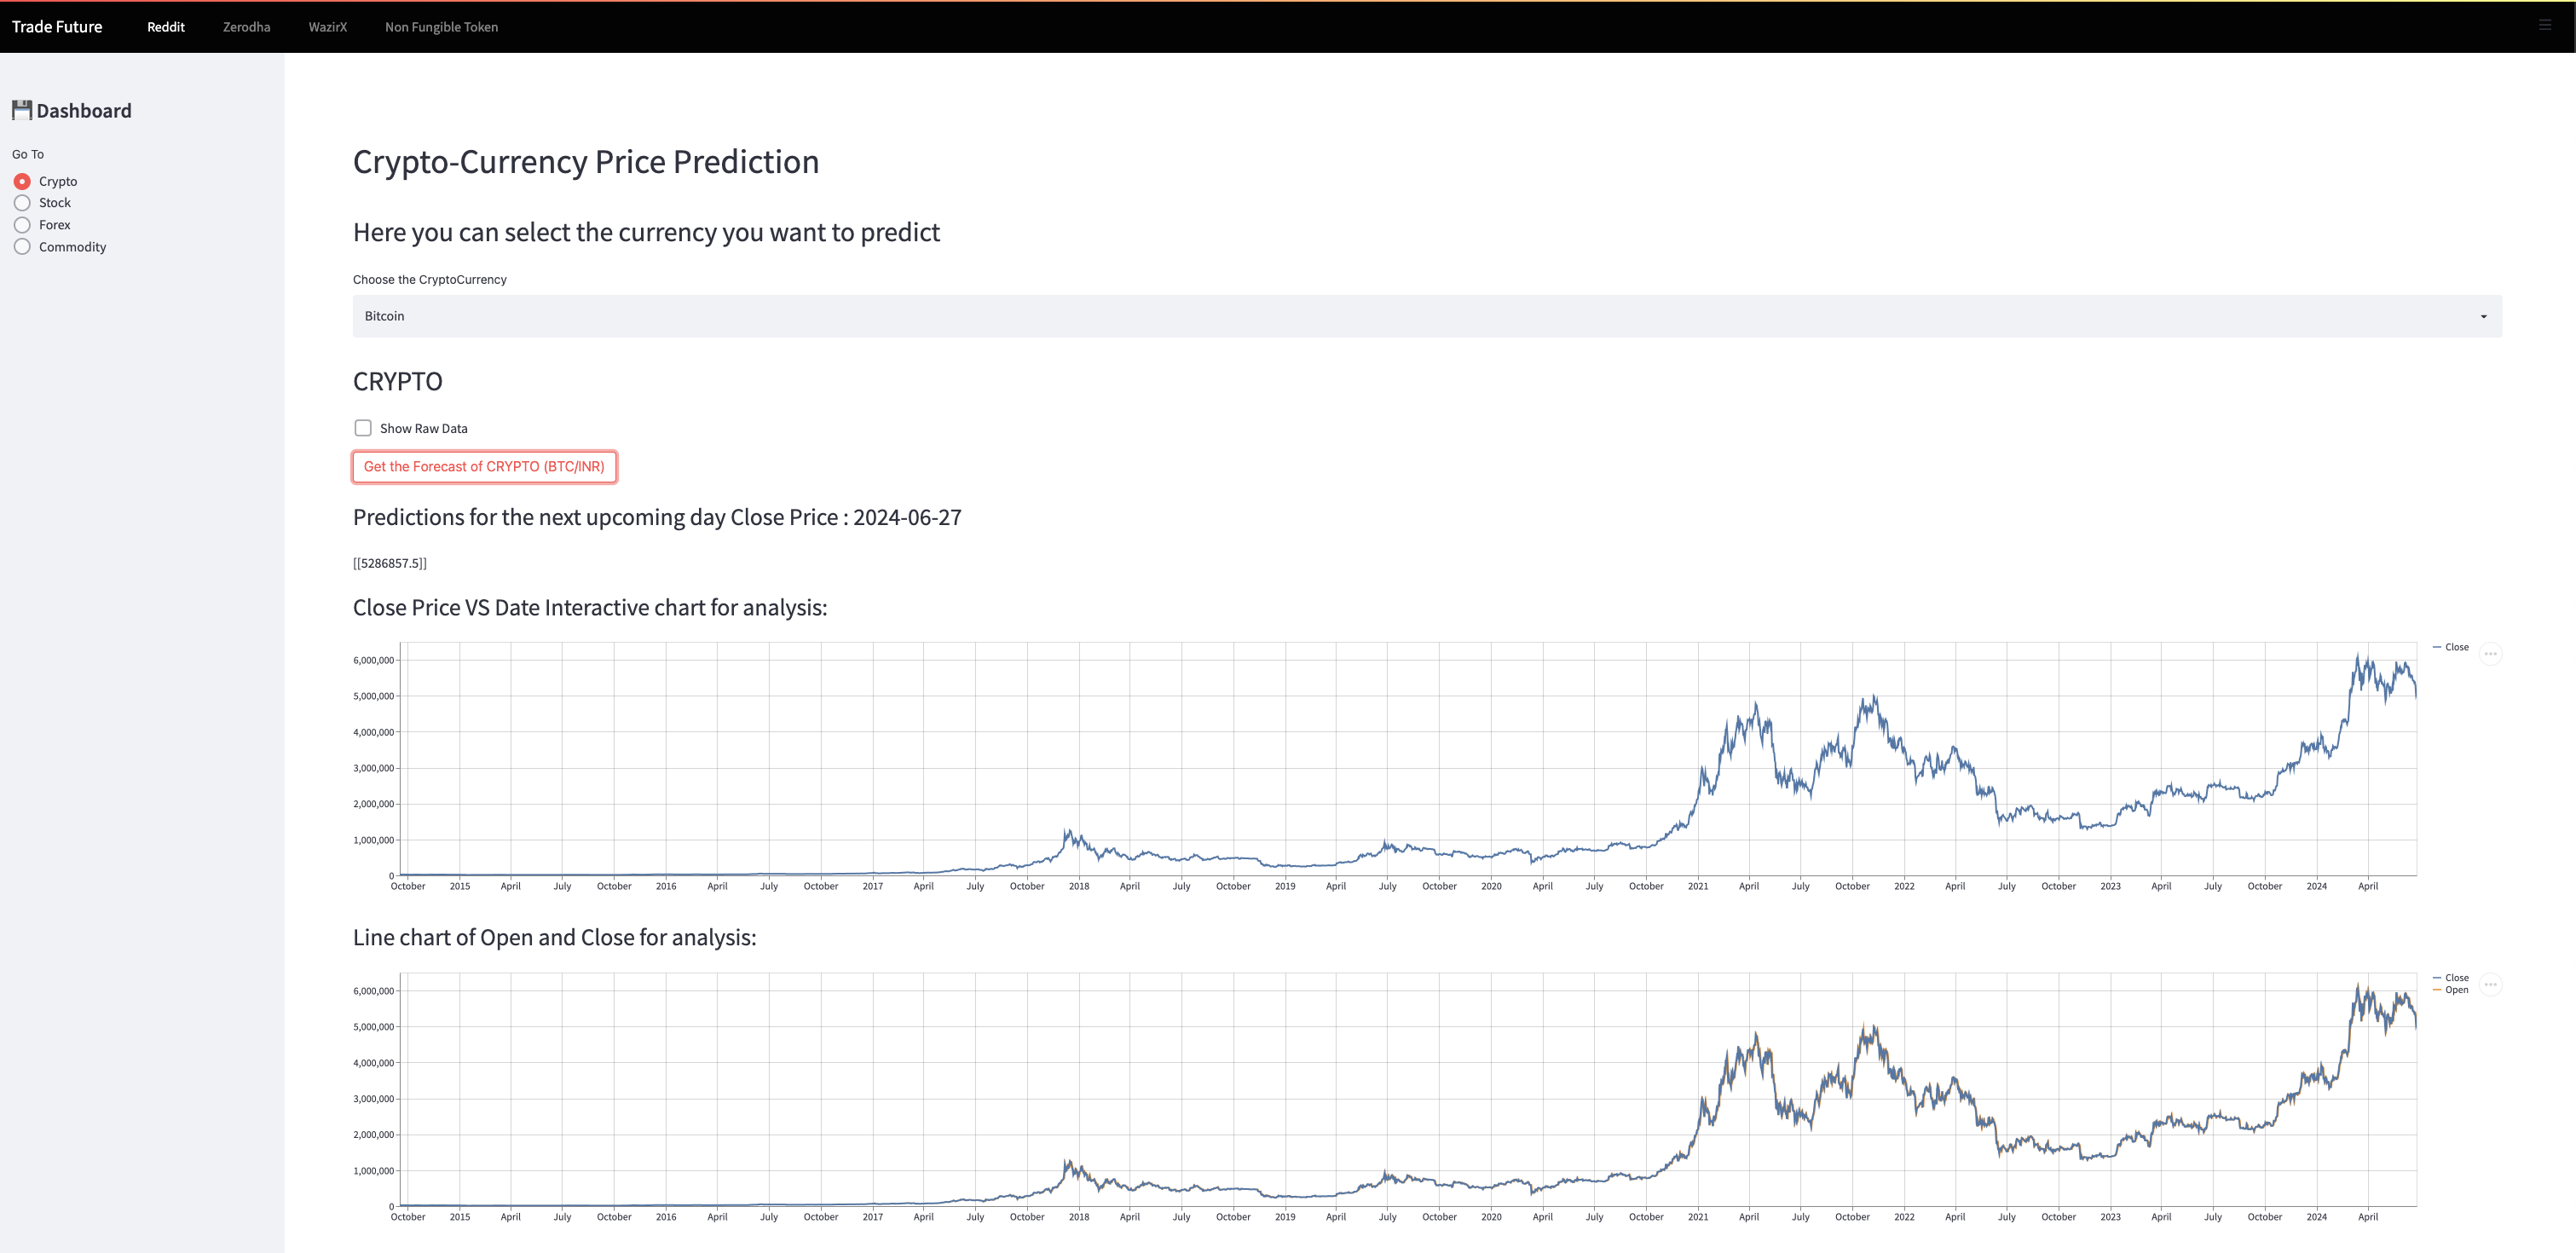This screenshot has height=1253, width=2576.
Task: Select the Commodity radio button
Action: pos(22,247)
